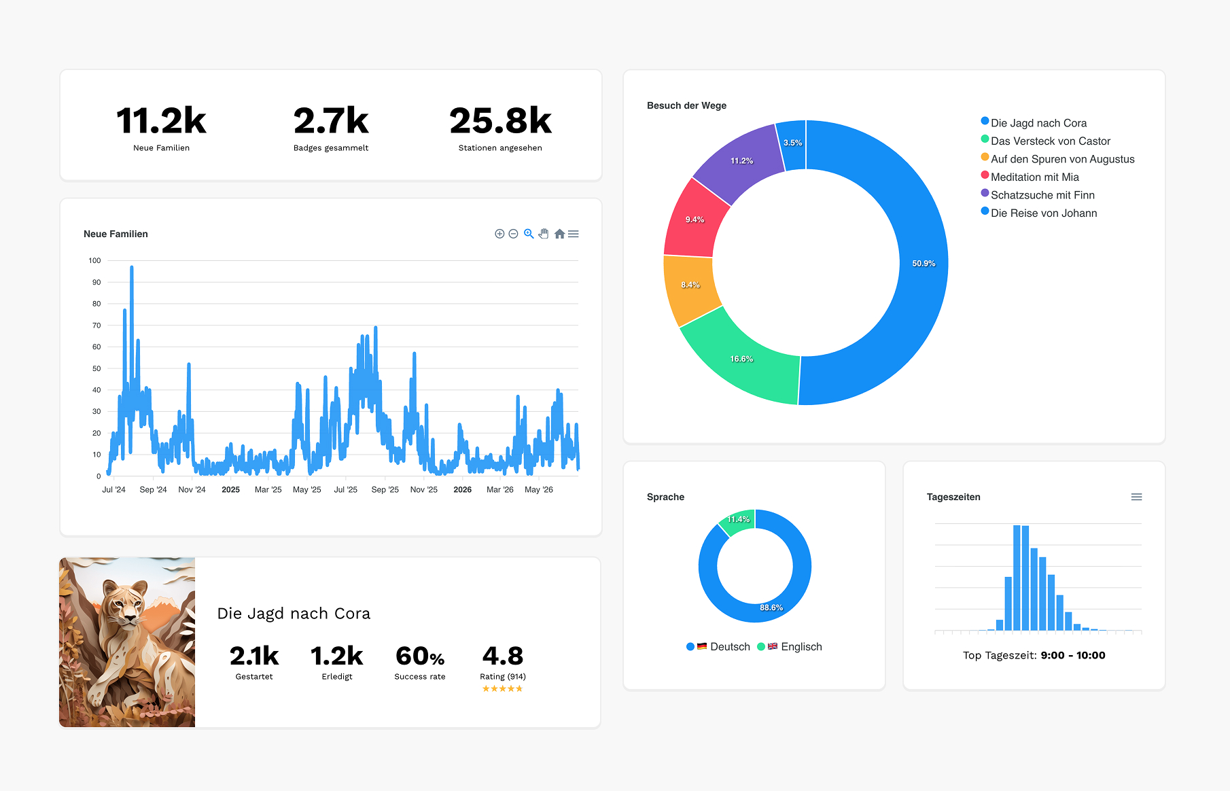1230x791 pixels.
Task: Activate selection zoom magnifier tool
Action: 529,234
